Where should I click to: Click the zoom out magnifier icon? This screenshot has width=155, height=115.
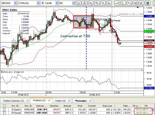click(x=103, y=3)
